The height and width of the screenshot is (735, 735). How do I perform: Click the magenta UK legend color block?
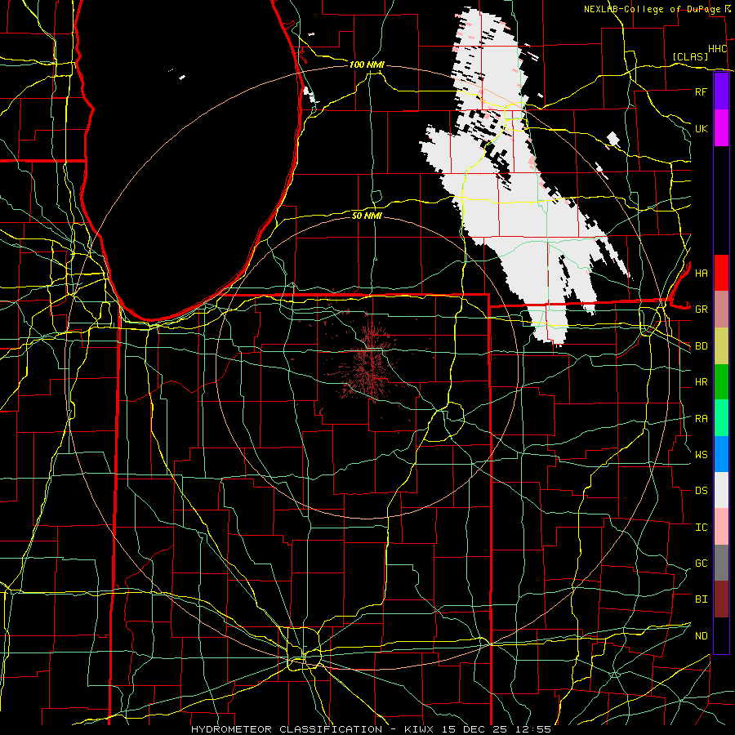coord(721,128)
